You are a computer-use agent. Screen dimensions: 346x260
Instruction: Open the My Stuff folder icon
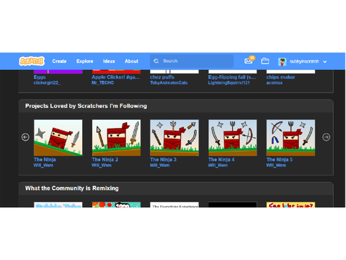(265, 61)
